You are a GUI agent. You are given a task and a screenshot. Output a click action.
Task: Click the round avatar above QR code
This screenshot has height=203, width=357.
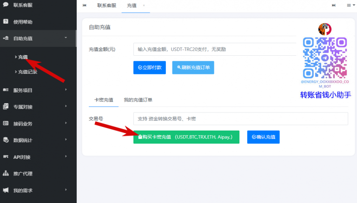[x=324, y=29]
